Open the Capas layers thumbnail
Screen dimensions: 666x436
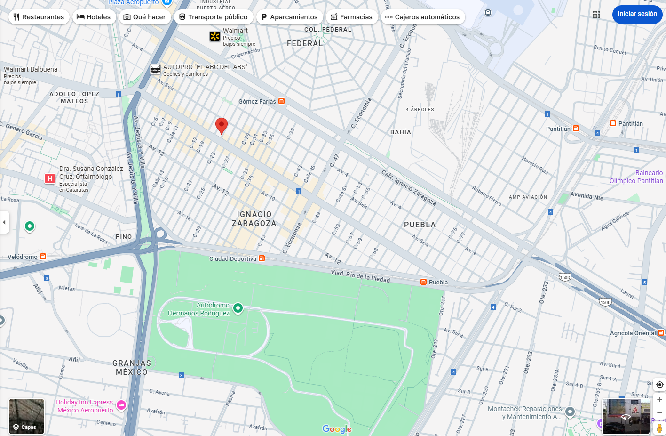27,416
